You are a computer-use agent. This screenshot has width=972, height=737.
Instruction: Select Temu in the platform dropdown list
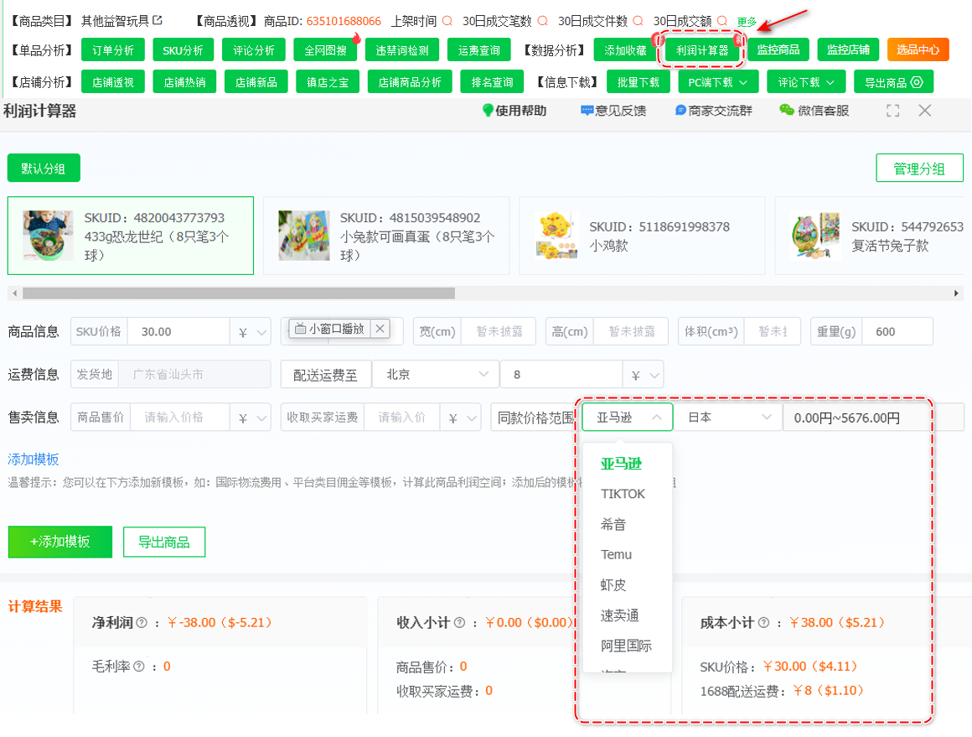click(x=617, y=554)
